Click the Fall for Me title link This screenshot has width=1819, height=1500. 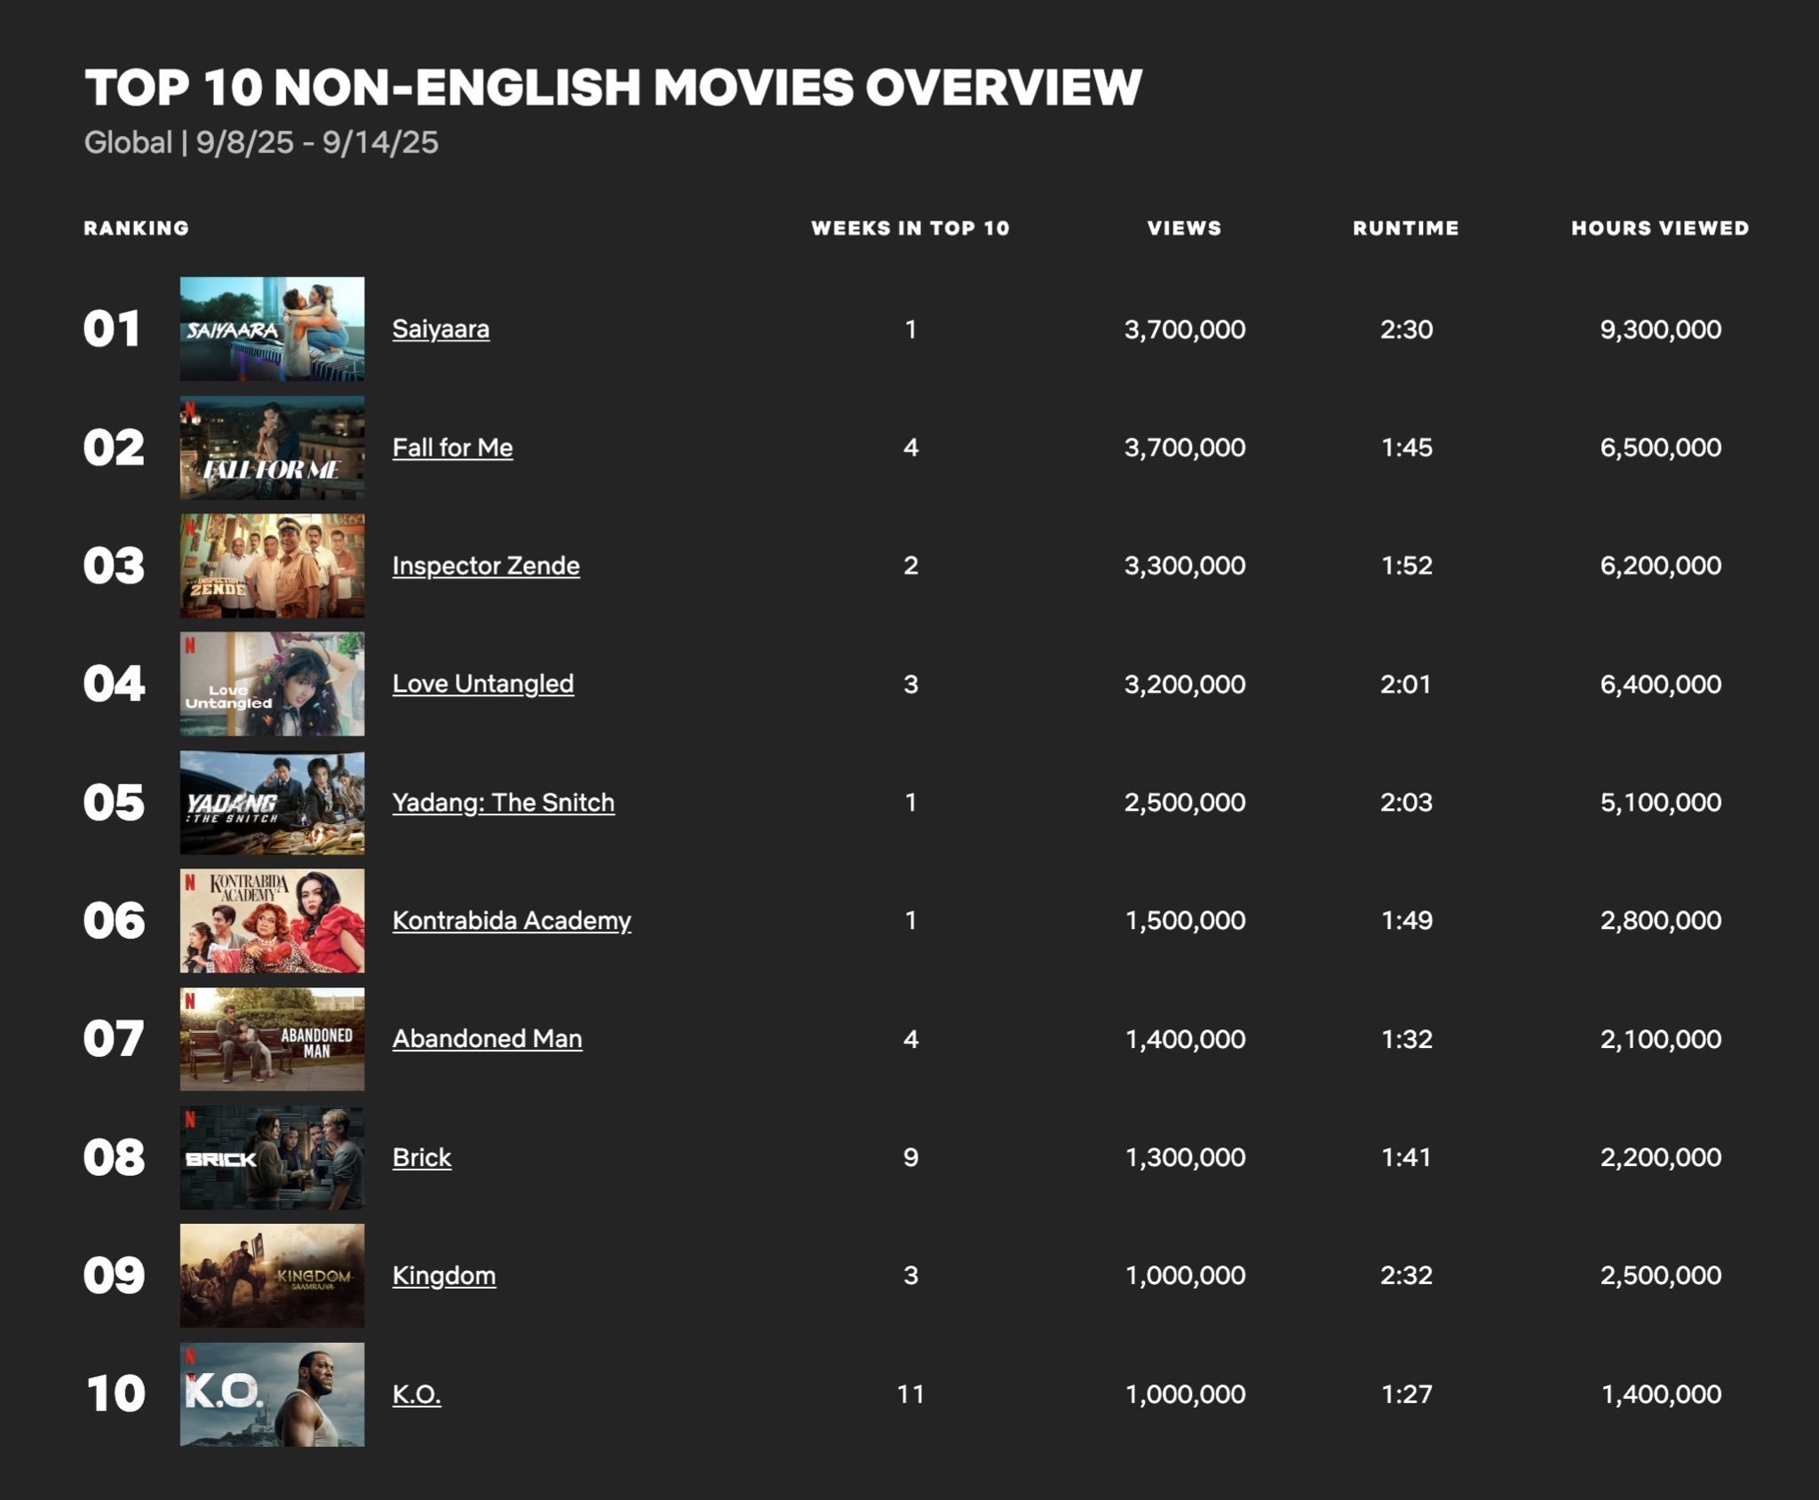tap(452, 448)
